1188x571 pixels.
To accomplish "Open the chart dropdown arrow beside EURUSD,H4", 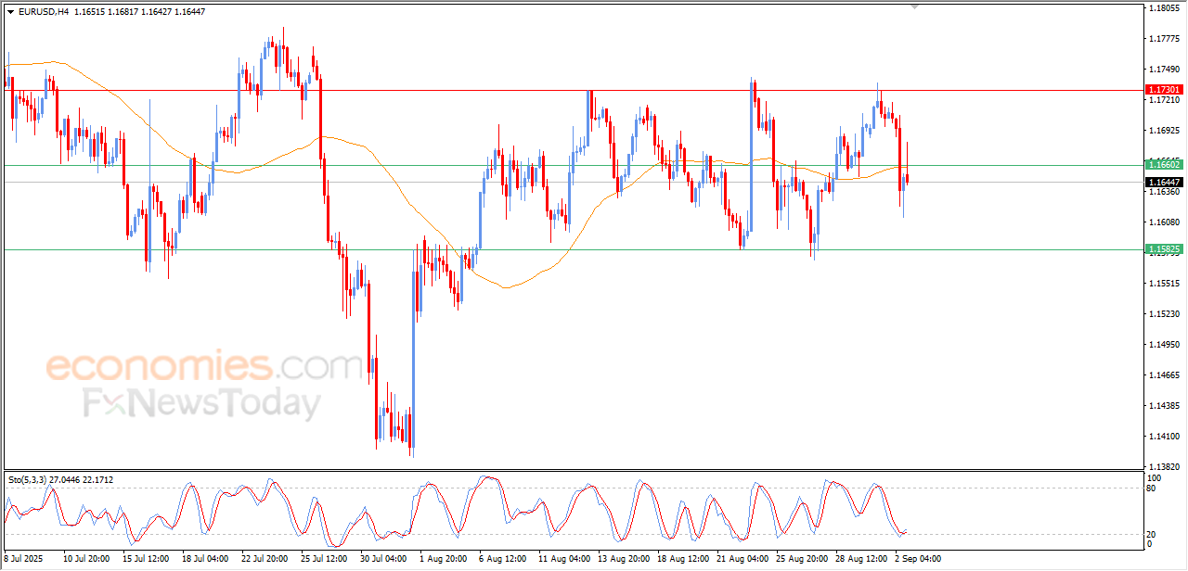I will click(x=10, y=12).
